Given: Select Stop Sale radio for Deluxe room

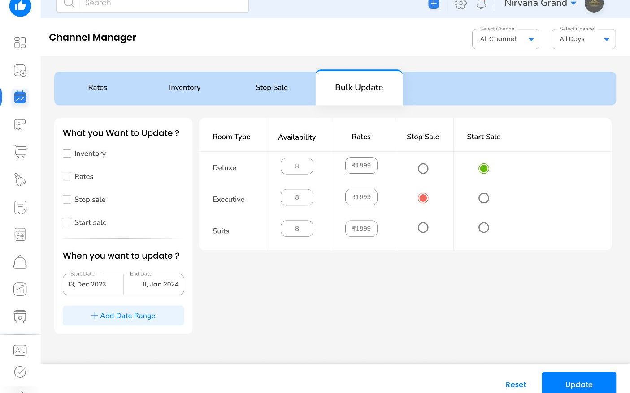Looking at the screenshot, I should tap(423, 169).
